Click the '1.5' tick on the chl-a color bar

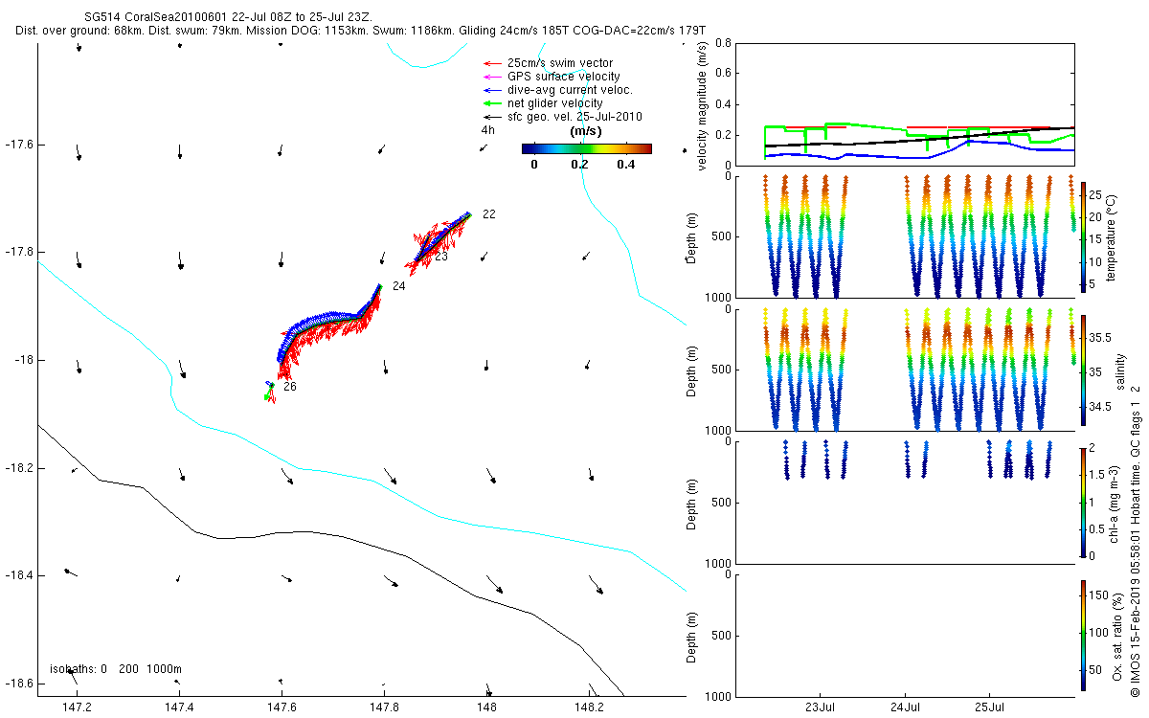click(1098, 475)
